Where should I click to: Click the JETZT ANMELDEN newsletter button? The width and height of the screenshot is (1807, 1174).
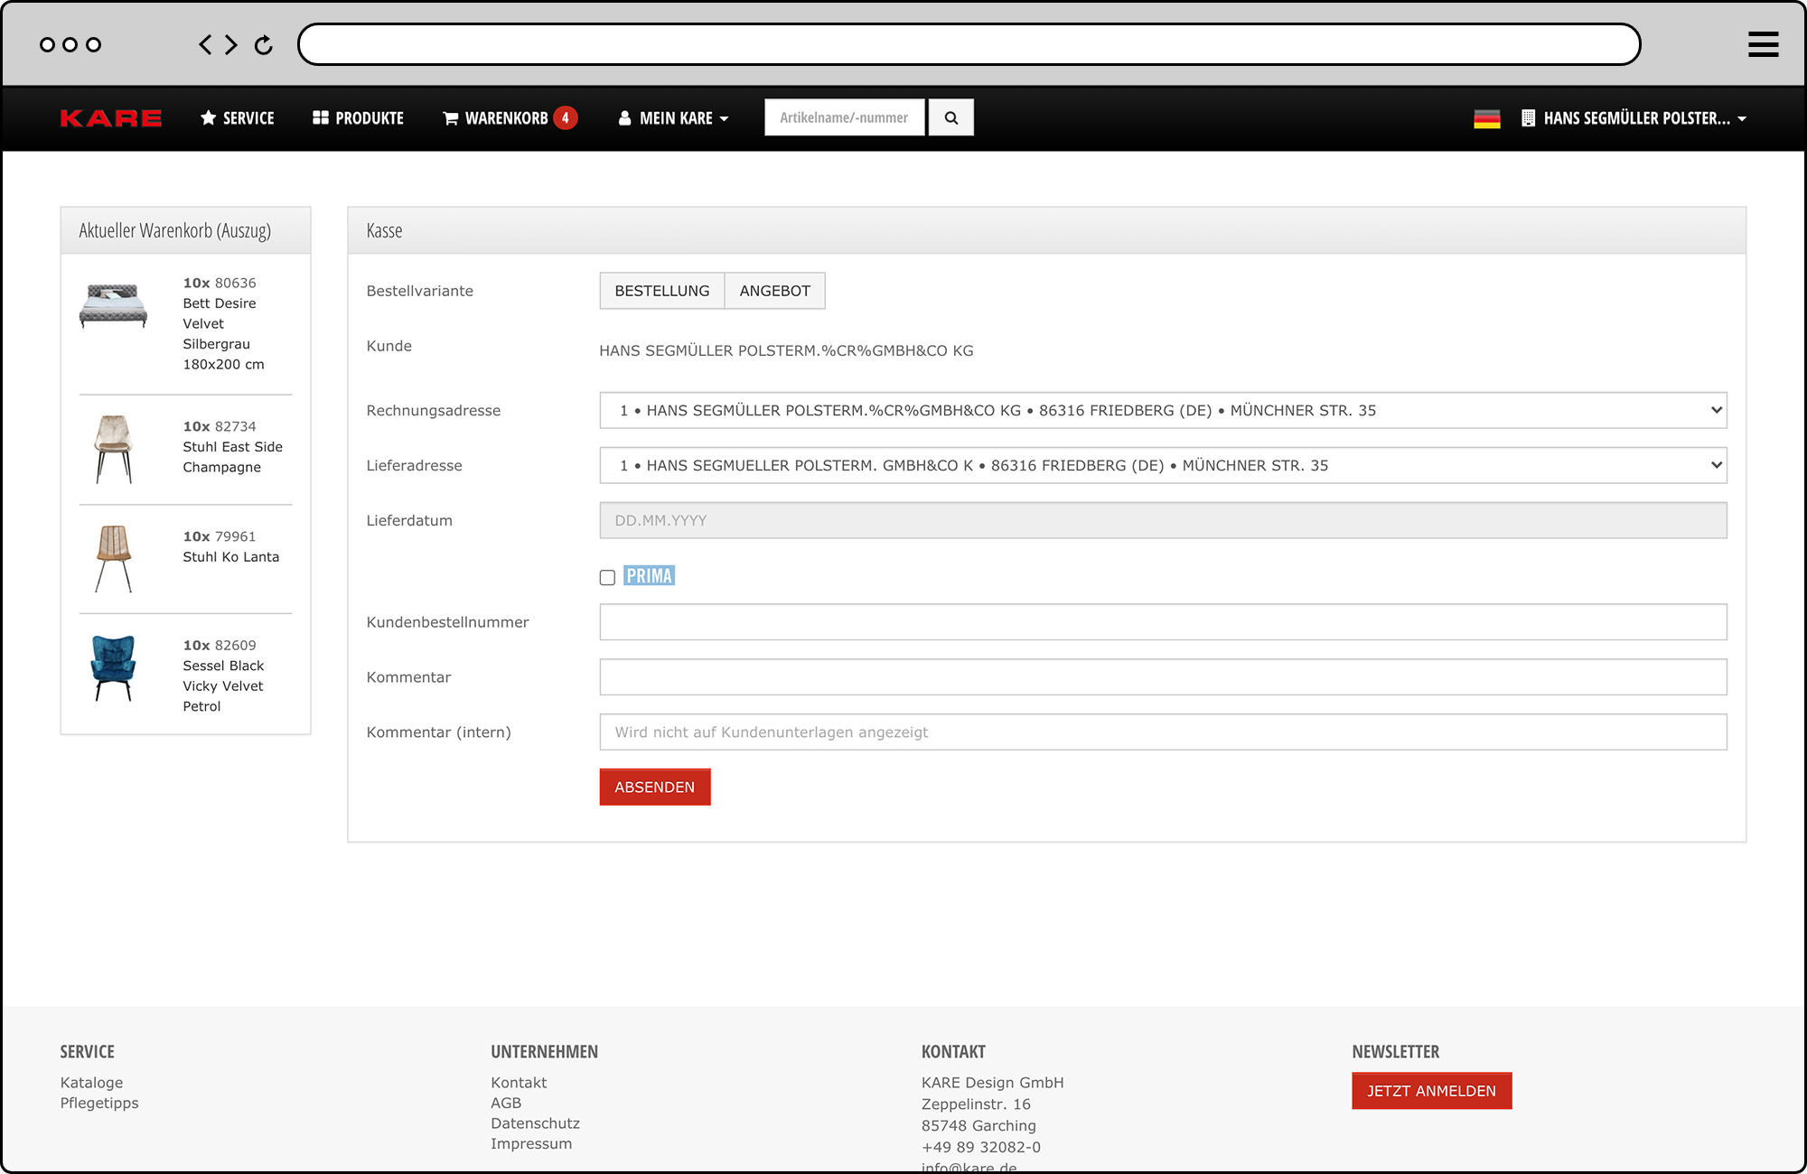click(x=1431, y=1091)
